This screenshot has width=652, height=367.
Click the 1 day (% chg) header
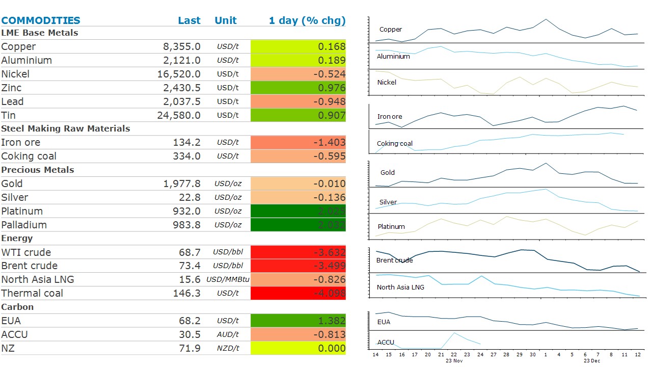point(307,20)
